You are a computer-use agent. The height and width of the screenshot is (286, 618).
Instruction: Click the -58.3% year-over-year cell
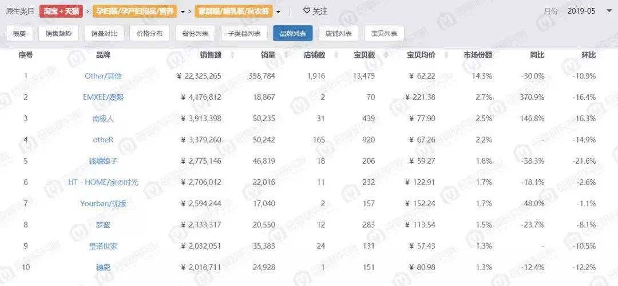(533, 161)
